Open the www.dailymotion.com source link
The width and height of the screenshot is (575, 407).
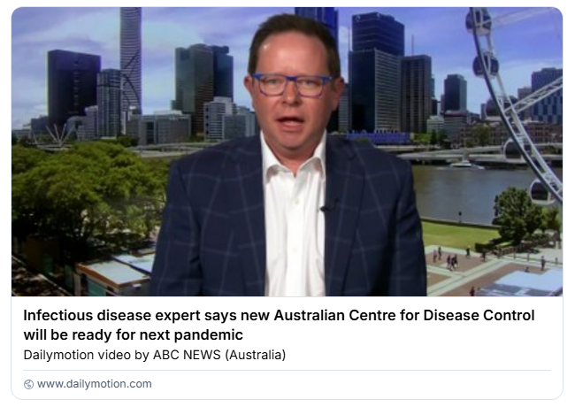click(95, 384)
